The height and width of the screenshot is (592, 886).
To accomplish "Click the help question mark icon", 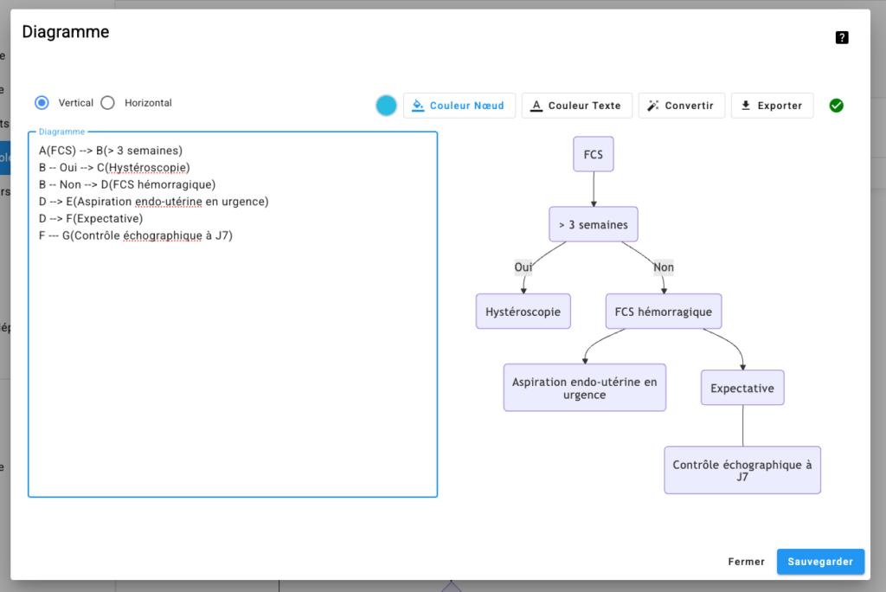I will (x=842, y=37).
